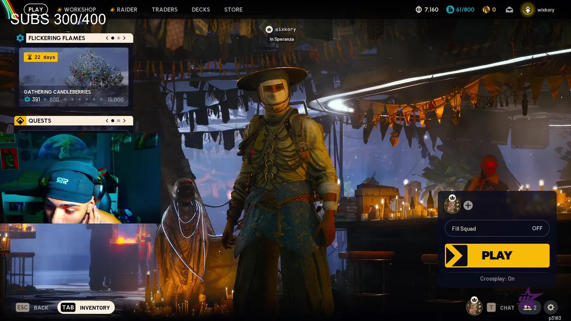This screenshot has height=321, width=571.
Task: Click the Workshop tab notification dot
Action: point(59,9)
